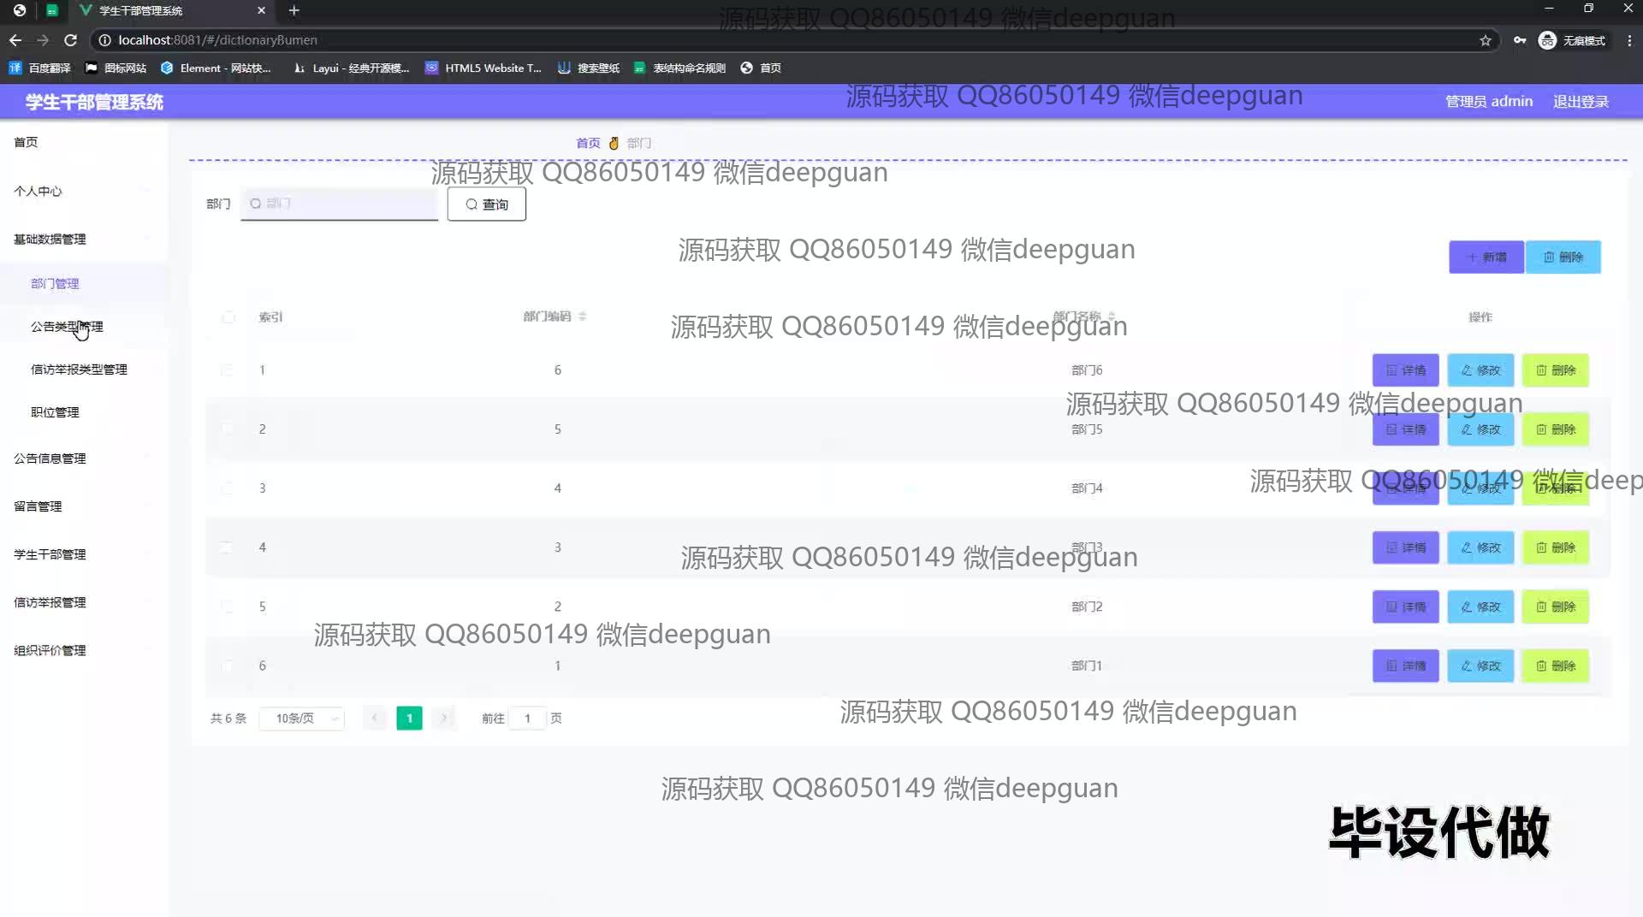Image resolution: width=1643 pixels, height=917 pixels.
Task: Click the browser back arrow
Action: point(15,40)
